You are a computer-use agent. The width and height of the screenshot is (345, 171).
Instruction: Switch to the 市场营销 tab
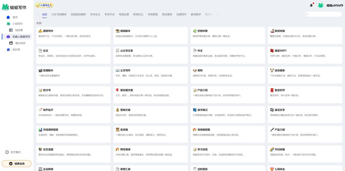[153, 14]
